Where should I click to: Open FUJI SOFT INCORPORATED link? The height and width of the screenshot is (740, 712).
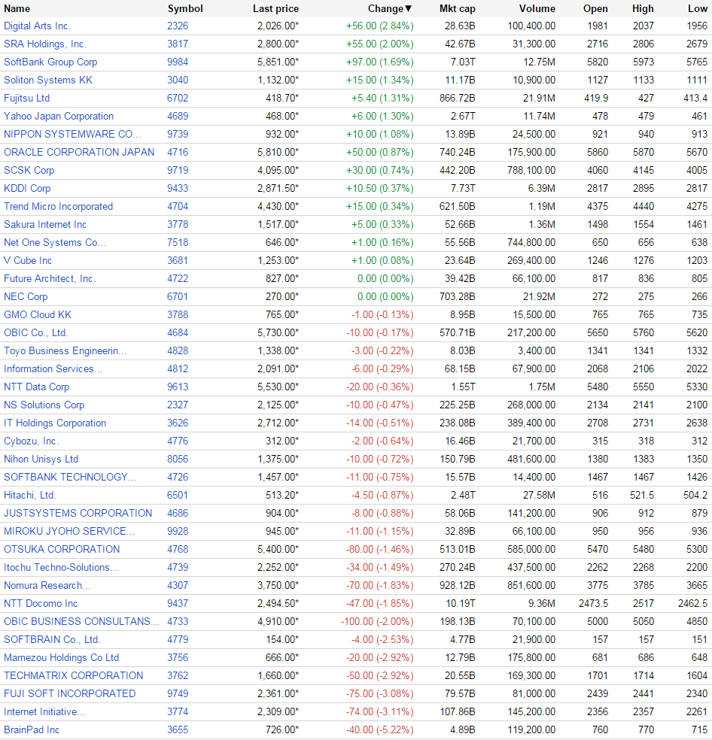[69, 693]
